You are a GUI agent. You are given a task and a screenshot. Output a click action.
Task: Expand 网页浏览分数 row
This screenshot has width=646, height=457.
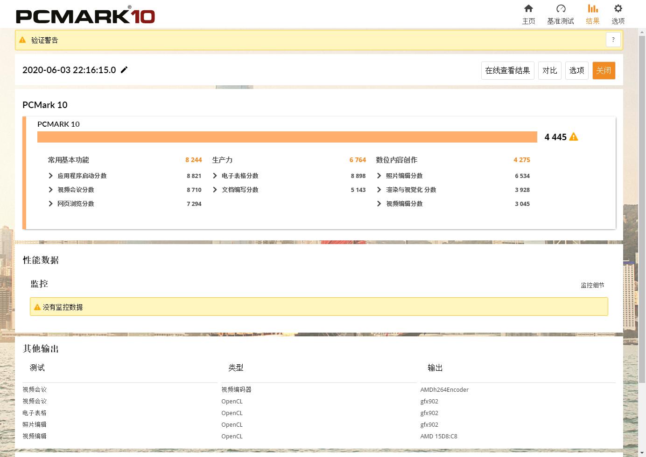(51, 204)
